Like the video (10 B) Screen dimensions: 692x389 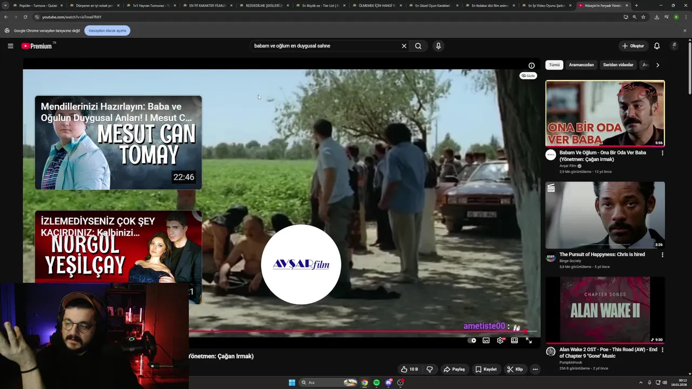[x=409, y=370]
